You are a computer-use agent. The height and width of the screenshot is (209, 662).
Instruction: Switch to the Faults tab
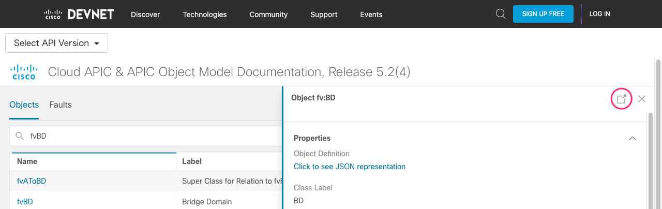(x=61, y=104)
